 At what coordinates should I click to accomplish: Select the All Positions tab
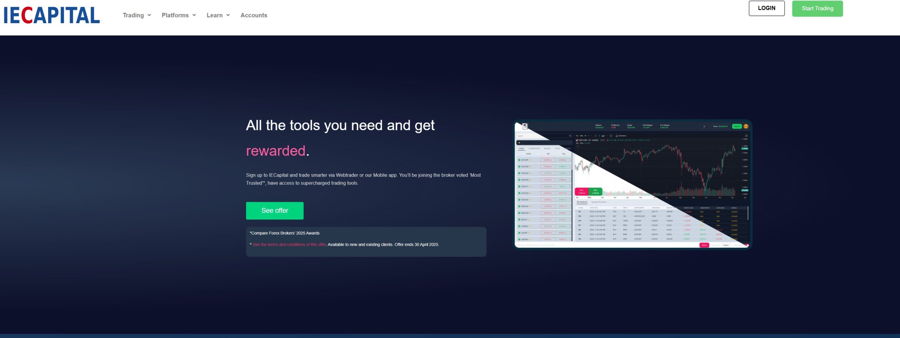582,202
